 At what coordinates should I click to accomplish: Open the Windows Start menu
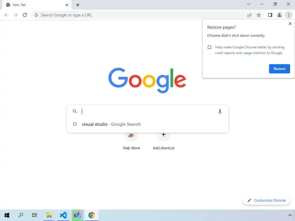pyautogui.click(x=7, y=215)
